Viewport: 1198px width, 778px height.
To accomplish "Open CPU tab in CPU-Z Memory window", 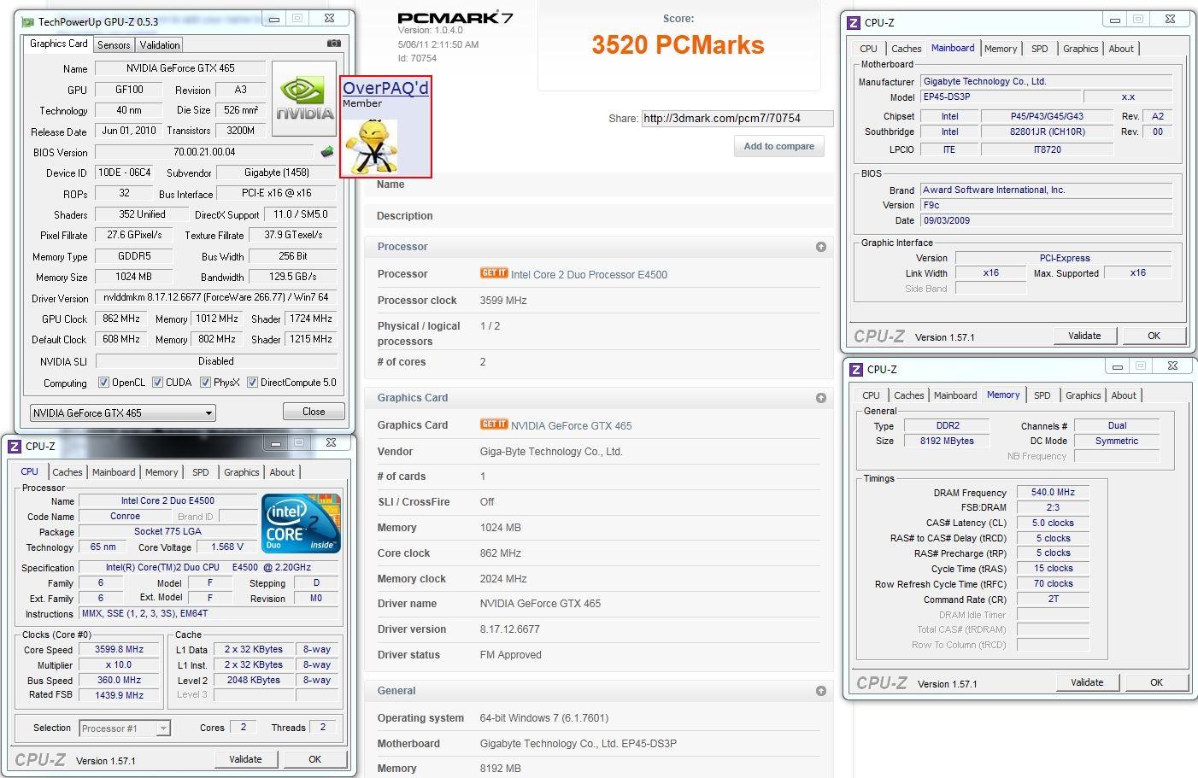I will (871, 395).
